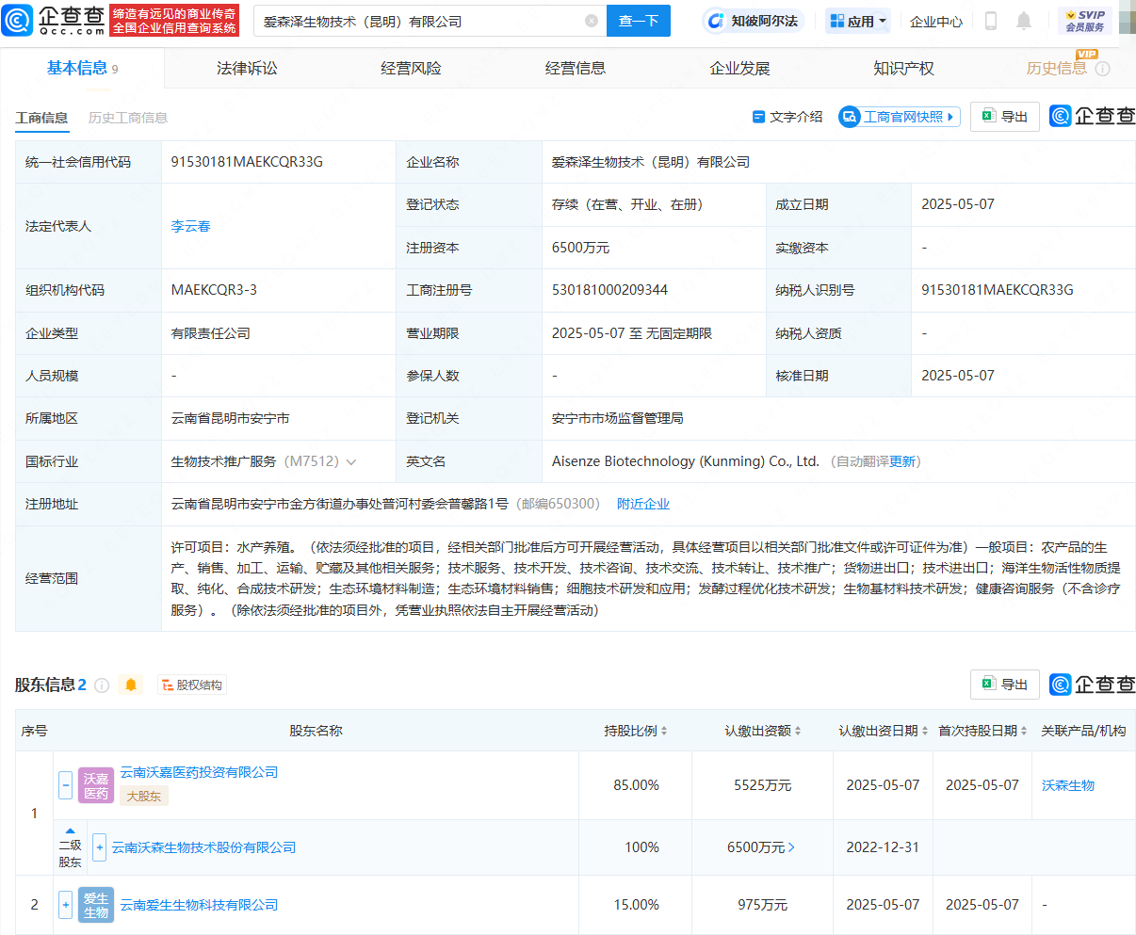This screenshot has width=1136, height=935.
Task: Open the 附近企业 link
Action: coord(643,504)
